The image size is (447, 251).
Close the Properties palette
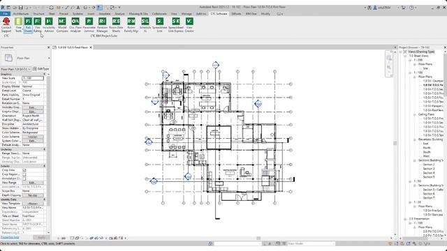tap(48, 47)
